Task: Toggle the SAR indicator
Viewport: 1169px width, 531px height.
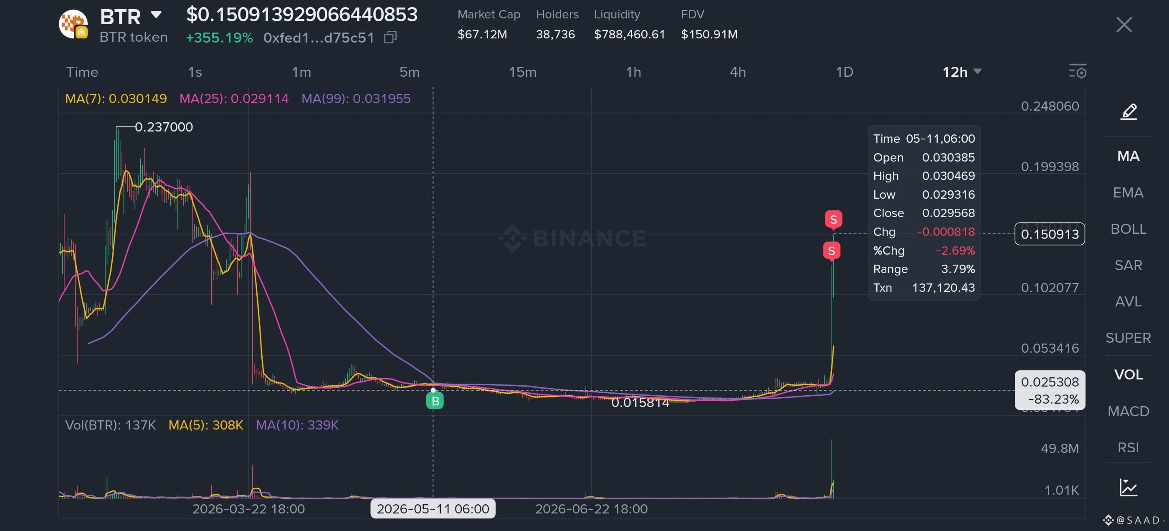Action: click(1128, 265)
